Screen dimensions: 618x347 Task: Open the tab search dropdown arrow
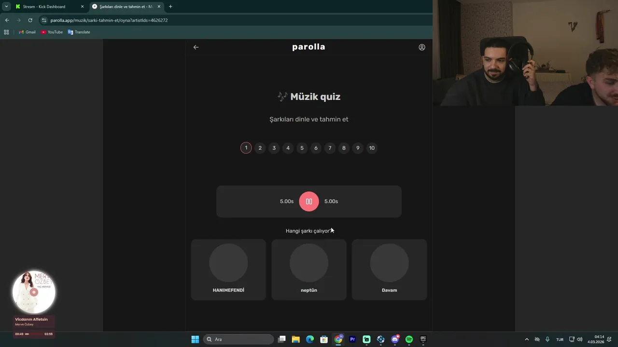6,7
